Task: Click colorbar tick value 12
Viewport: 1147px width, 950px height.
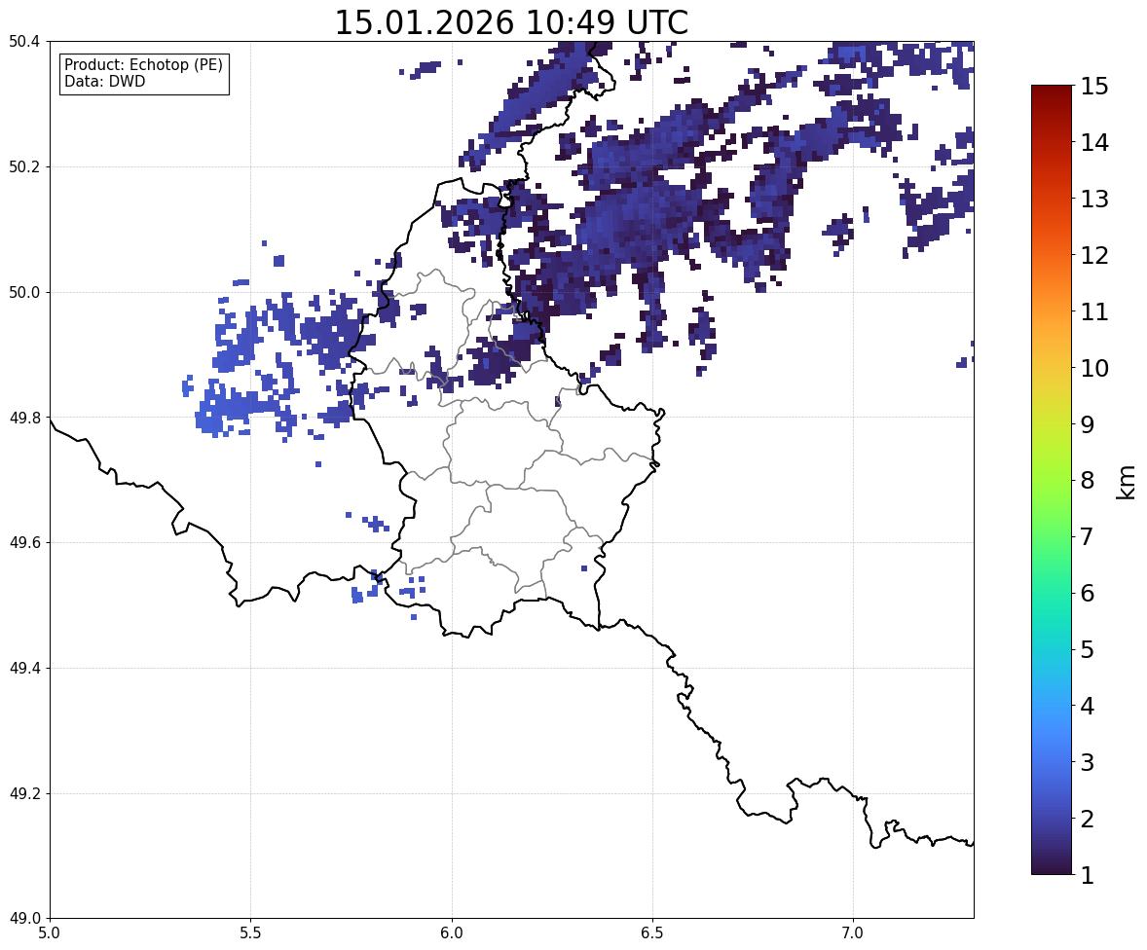Action: (1094, 255)
